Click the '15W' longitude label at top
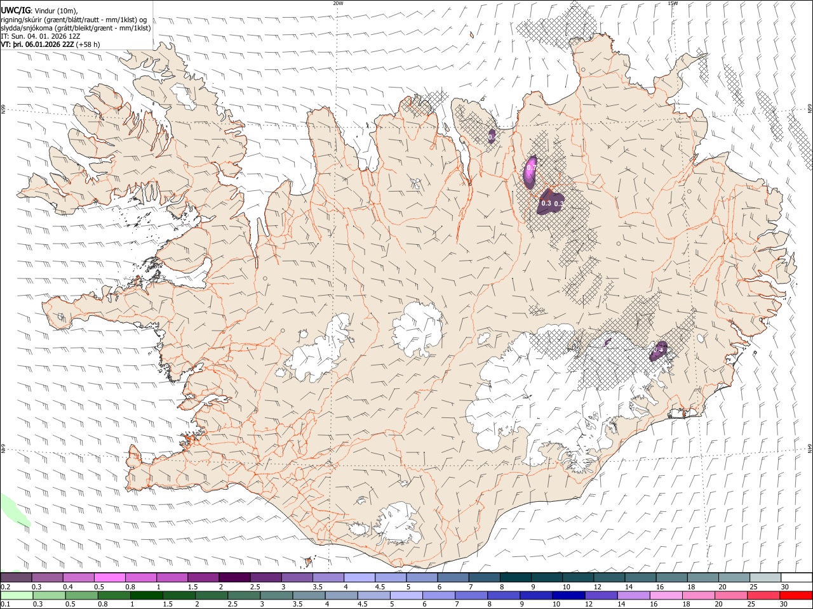The image size is (813, 609). (673, 3)
